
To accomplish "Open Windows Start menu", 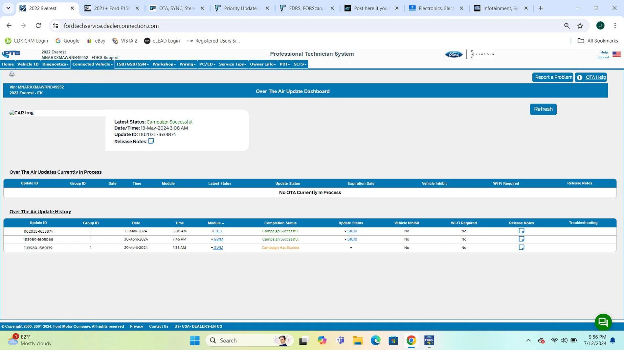I will coord(195,340).
